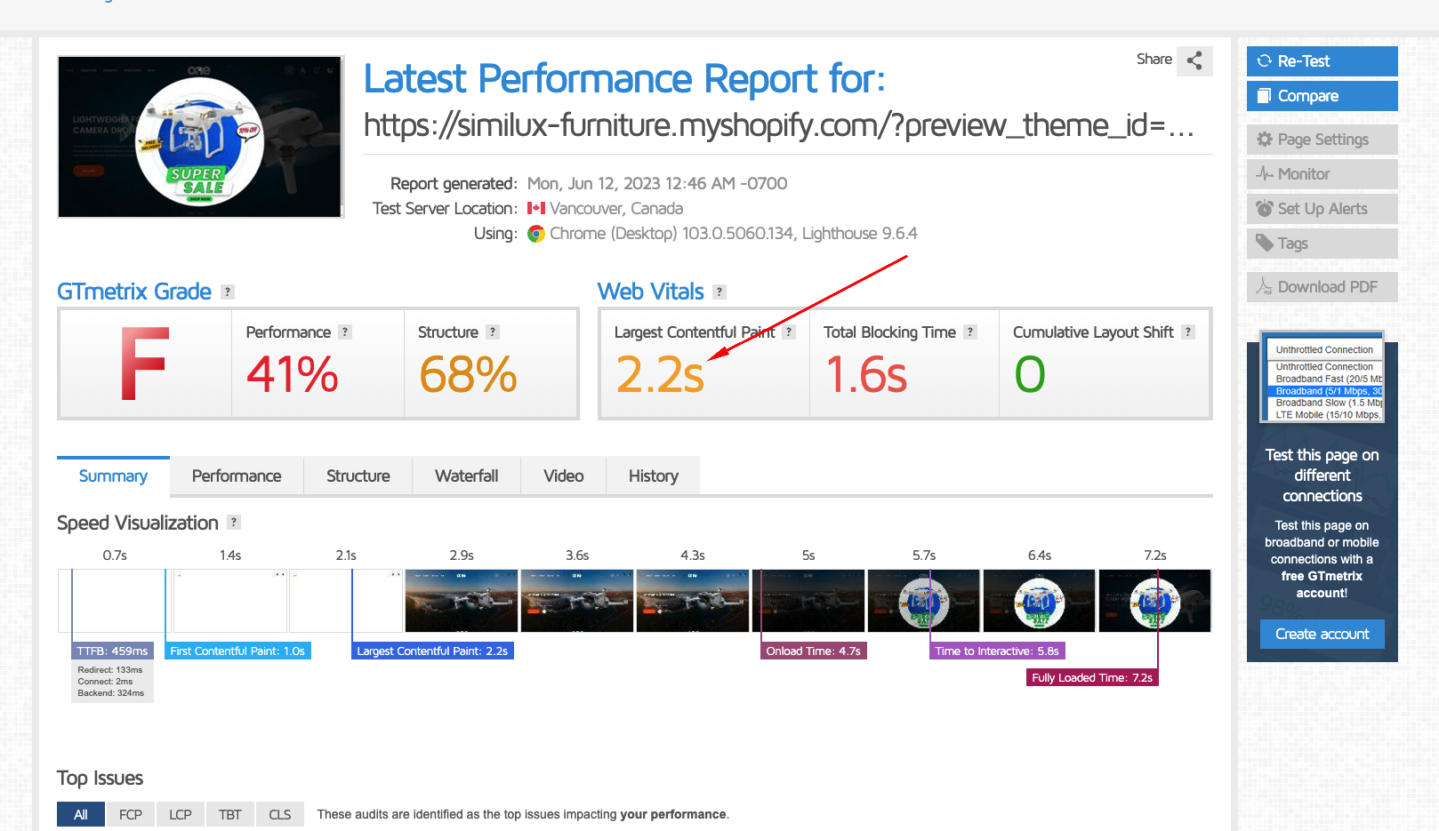Open the Waterfall tab
The width and height of the screenshot is (1439, 831).
466,475
